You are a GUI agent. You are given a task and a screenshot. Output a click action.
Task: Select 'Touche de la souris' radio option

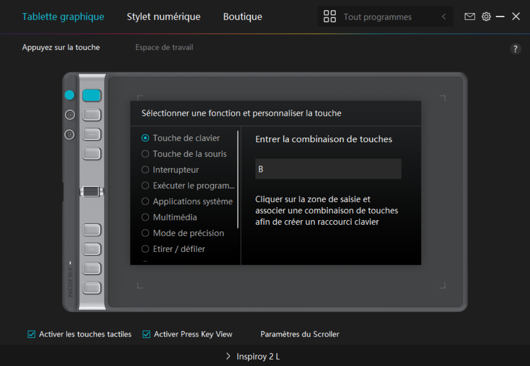point(145,154)
